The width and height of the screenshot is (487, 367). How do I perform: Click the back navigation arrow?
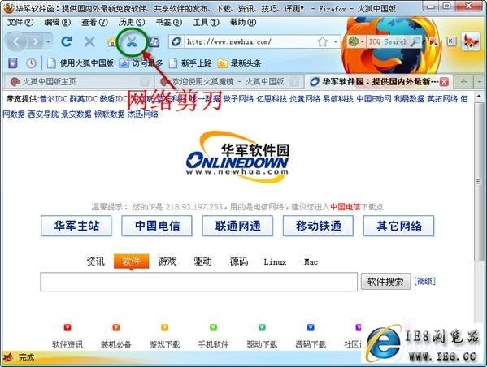coord(16,41)
